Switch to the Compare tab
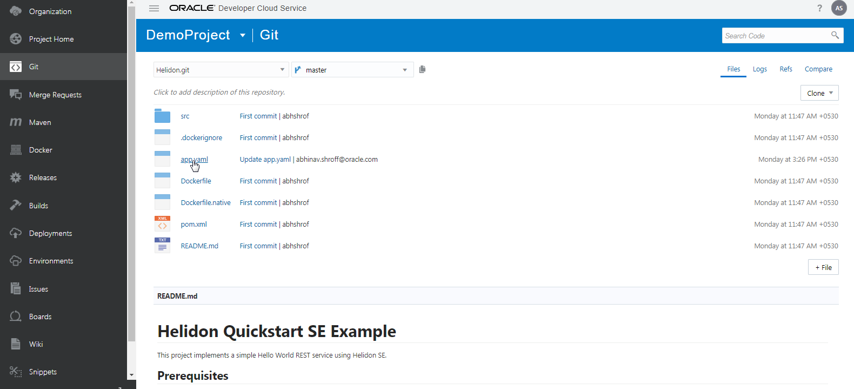The height and width of the screenshot is (389, 854). pyautogui.click(x=818, y=69)
